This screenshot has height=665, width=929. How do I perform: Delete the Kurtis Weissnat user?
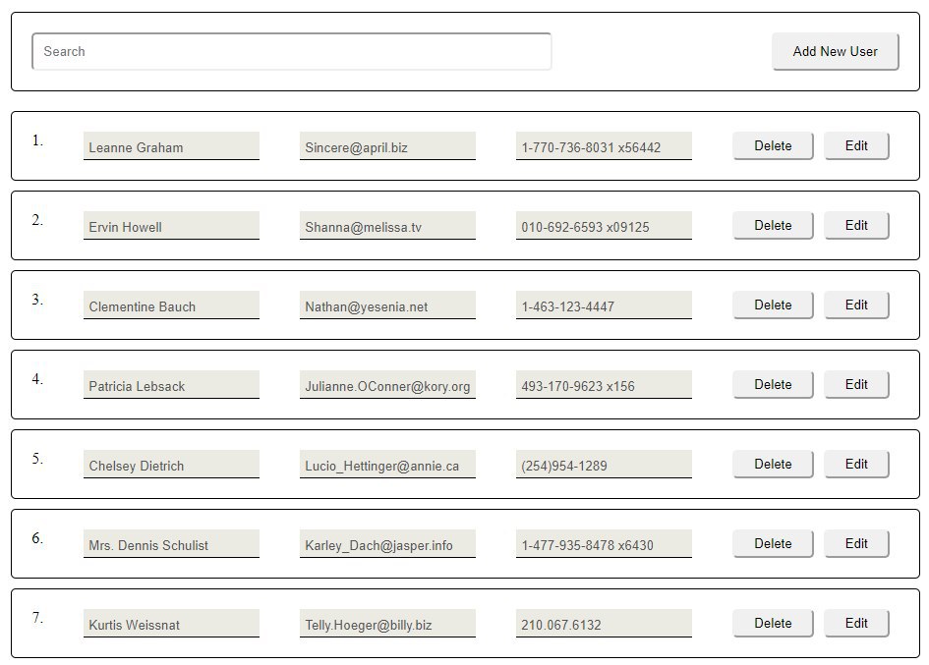coord(773,623)
